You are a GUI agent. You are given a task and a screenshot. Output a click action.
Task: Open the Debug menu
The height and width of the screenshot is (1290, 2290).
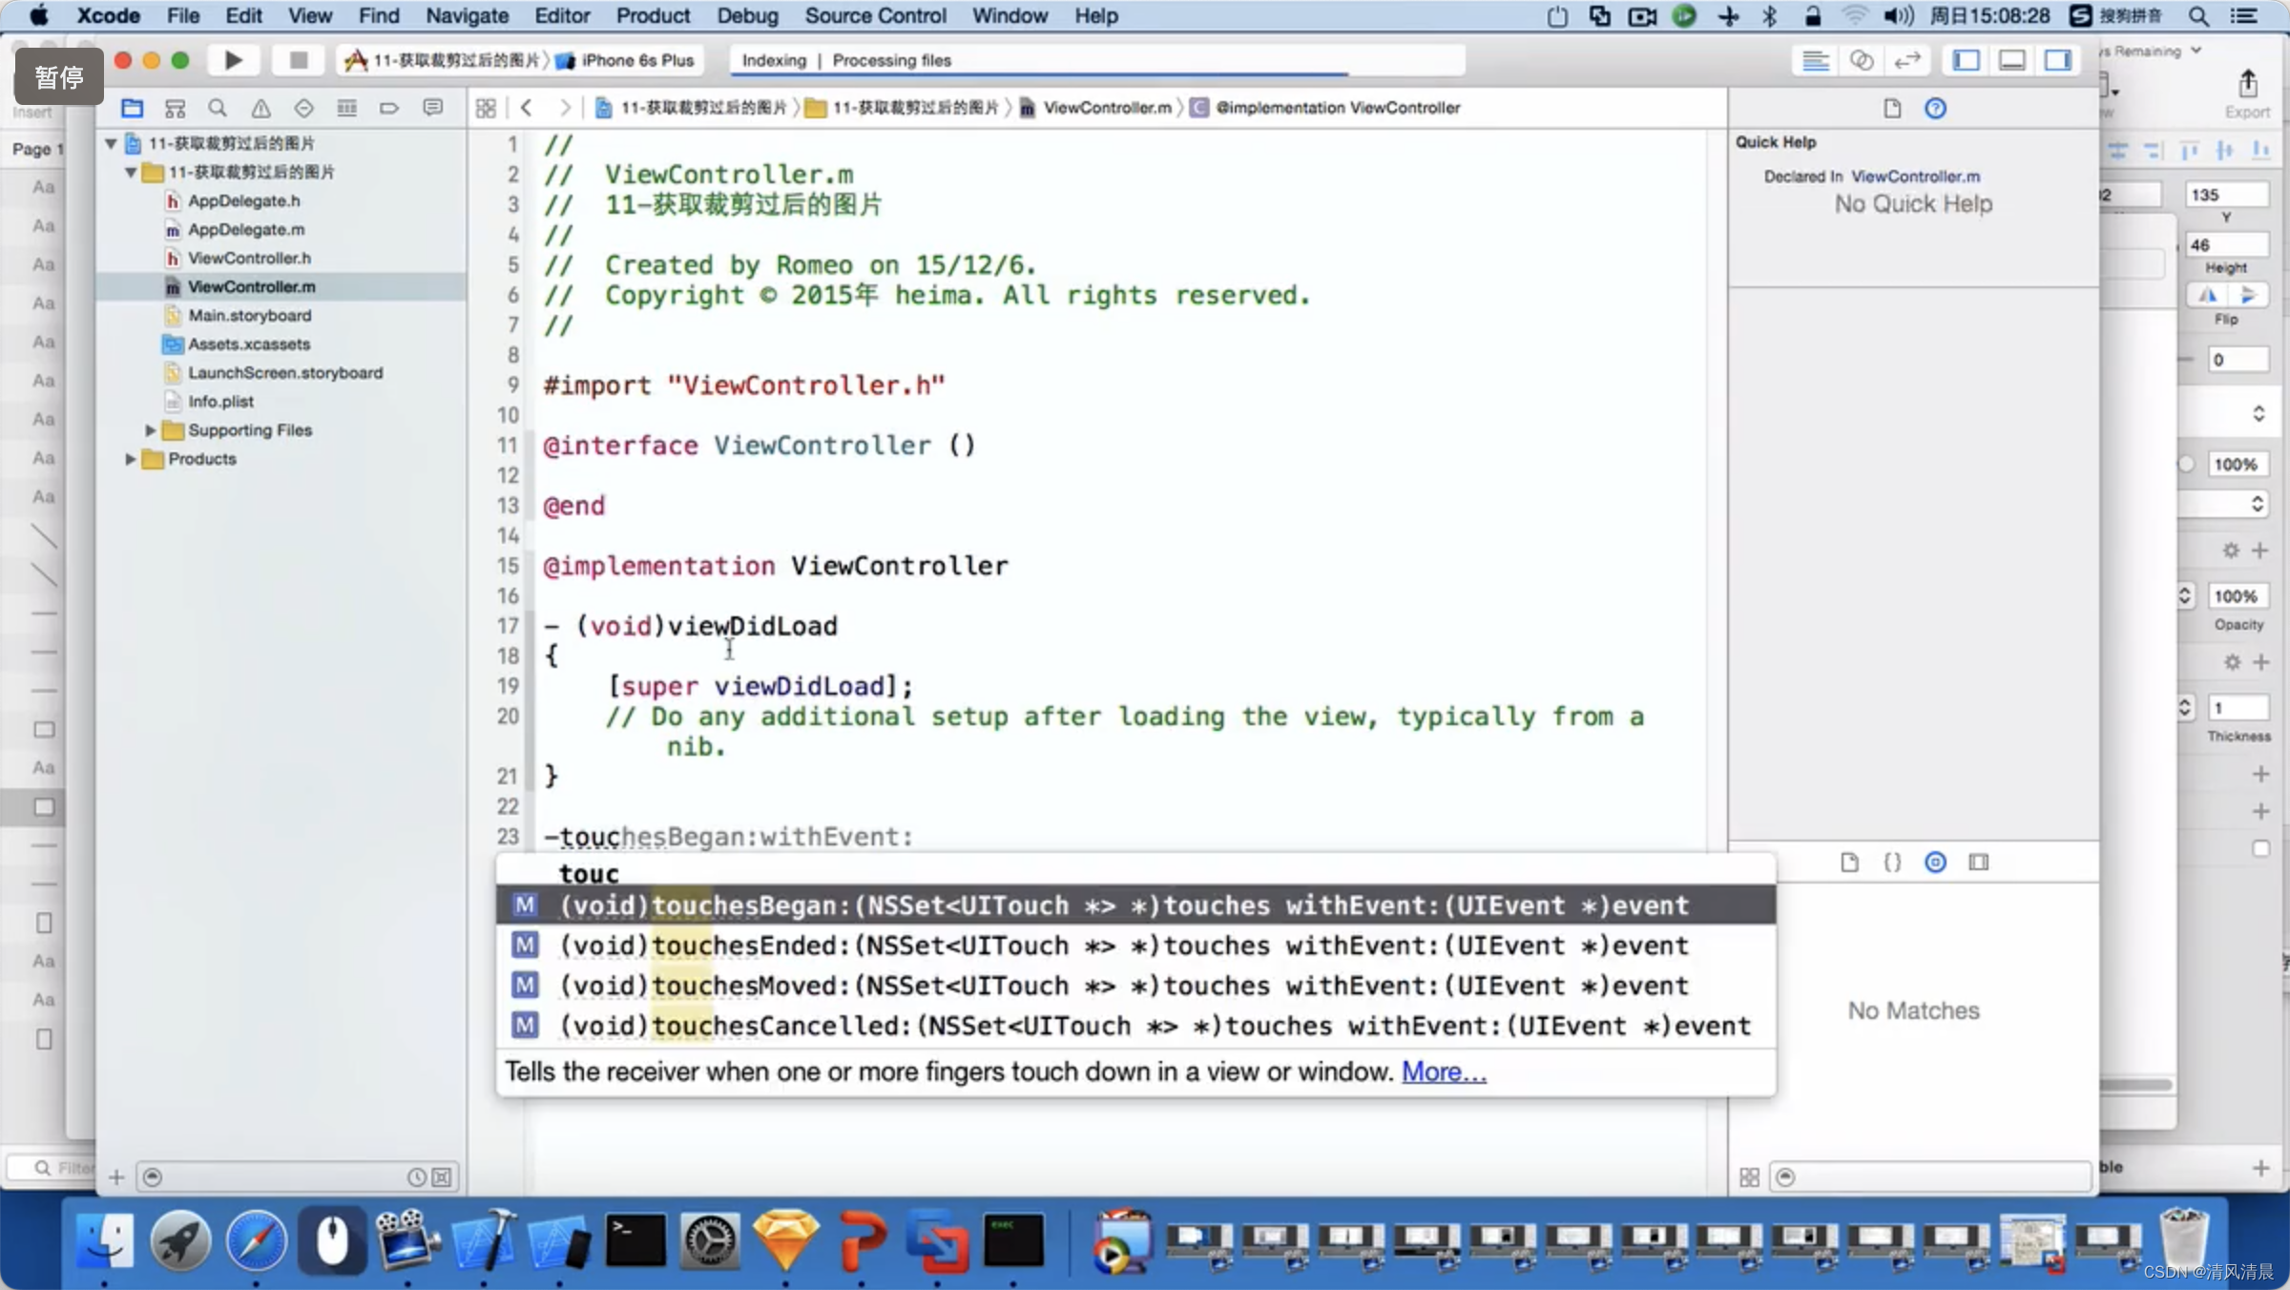click(747, 15)
